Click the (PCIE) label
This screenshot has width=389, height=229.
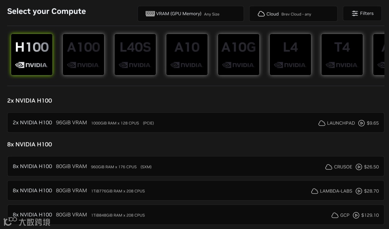point(148,123)
